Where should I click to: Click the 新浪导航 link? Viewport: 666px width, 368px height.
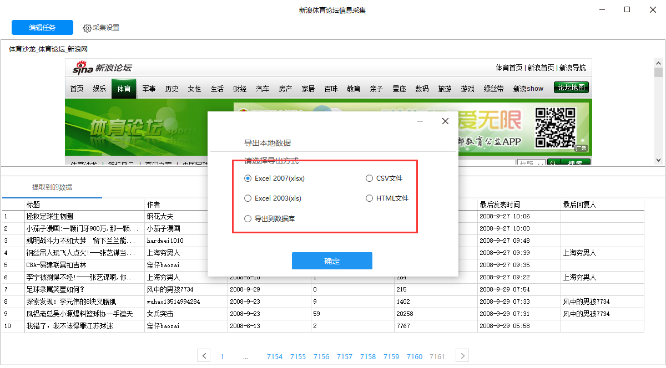(x=572, y=68)
